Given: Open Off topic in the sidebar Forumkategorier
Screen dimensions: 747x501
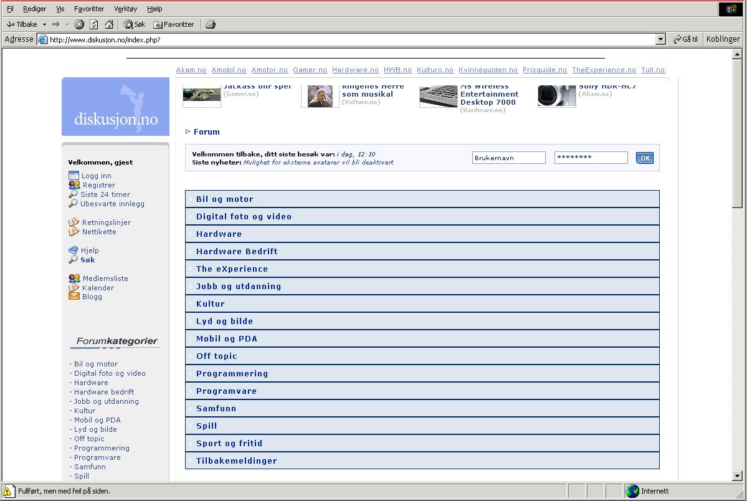Looking at the screenshot, I should pos(89,439).
